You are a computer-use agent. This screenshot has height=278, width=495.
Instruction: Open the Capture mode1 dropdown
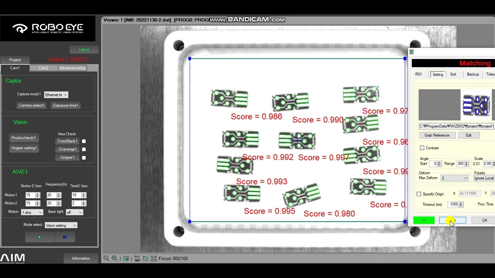click(x=56, y=95)
